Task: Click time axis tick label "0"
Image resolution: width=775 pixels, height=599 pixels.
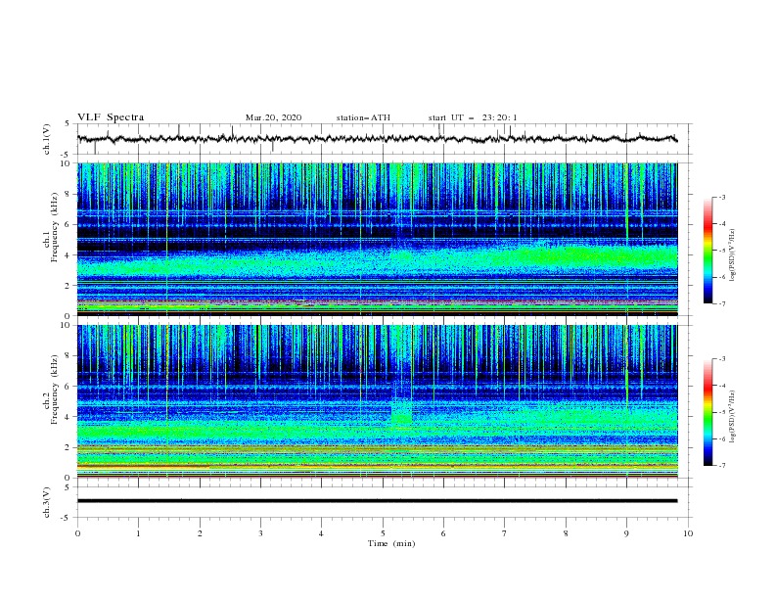Action: pyautogui.click(x=77, y=533)
